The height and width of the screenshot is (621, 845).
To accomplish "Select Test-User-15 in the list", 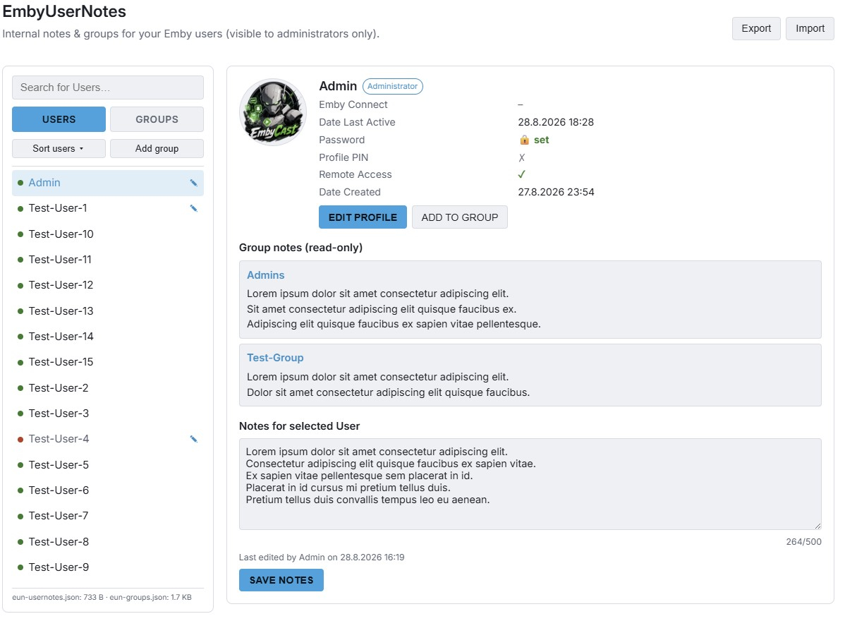I will point(108,362).
